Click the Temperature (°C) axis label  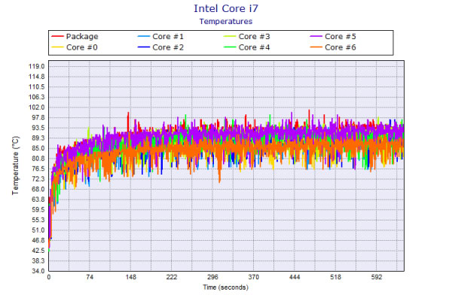click(x=16, y=166)
